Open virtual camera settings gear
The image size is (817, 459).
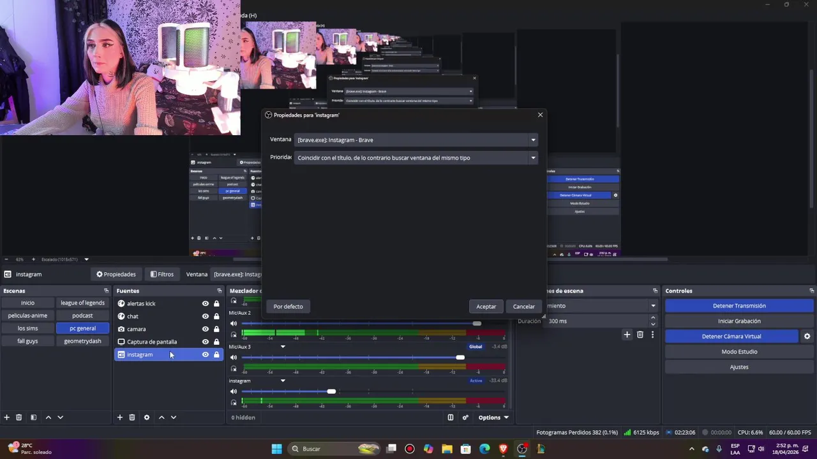point(807,337)
